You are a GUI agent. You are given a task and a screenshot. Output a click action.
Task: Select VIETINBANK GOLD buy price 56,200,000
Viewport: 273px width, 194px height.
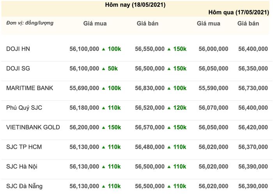(x=84, y=127)
